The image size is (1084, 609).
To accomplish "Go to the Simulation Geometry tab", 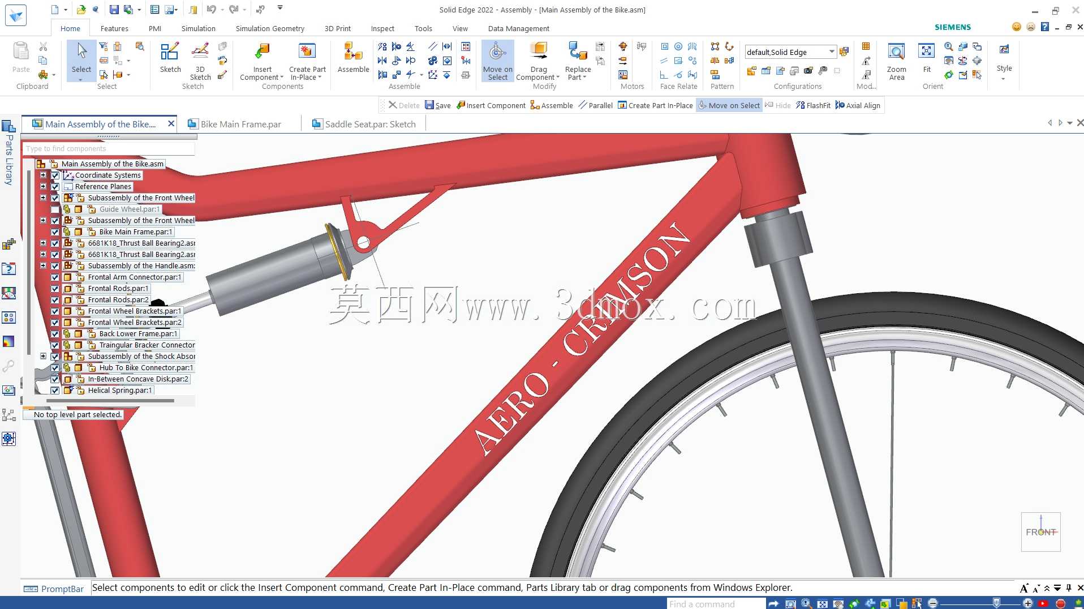I will coord(270,28).
